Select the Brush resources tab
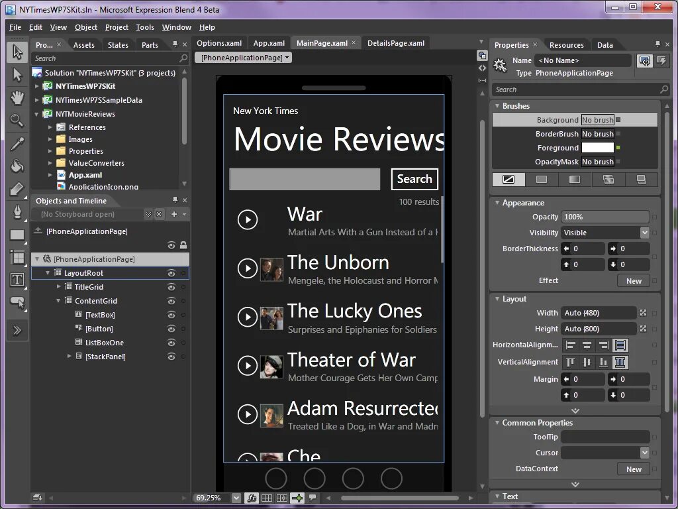The image size is (678, 509). tap(642, 179)
